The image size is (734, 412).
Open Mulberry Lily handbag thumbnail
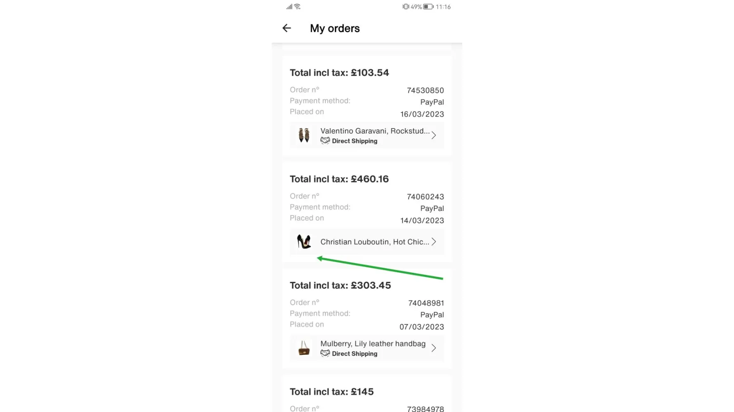coord(304,348)
